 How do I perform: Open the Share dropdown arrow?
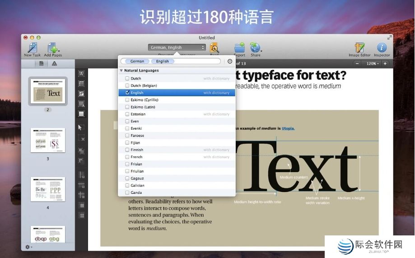(x=261, y=51)
